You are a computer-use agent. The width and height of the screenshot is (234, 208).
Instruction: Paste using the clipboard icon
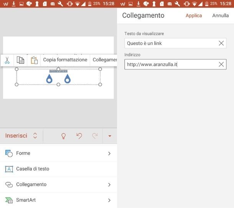tap(34, 60)
